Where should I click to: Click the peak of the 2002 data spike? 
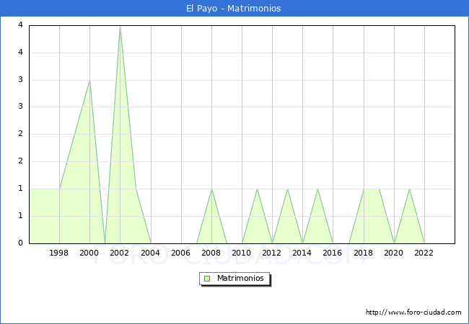[x=120, y=27]
